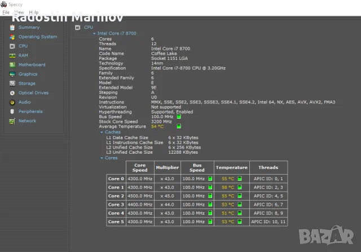Click Core 3 temperature green indicator
The height and width of the screenshot is (252, 361).
pos(240,205)
